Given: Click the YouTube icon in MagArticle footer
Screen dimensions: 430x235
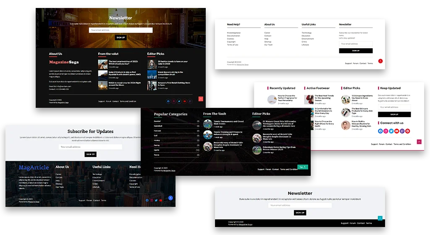Looking at the screenshot, I should pyautogui.click(x=161, y=201).
